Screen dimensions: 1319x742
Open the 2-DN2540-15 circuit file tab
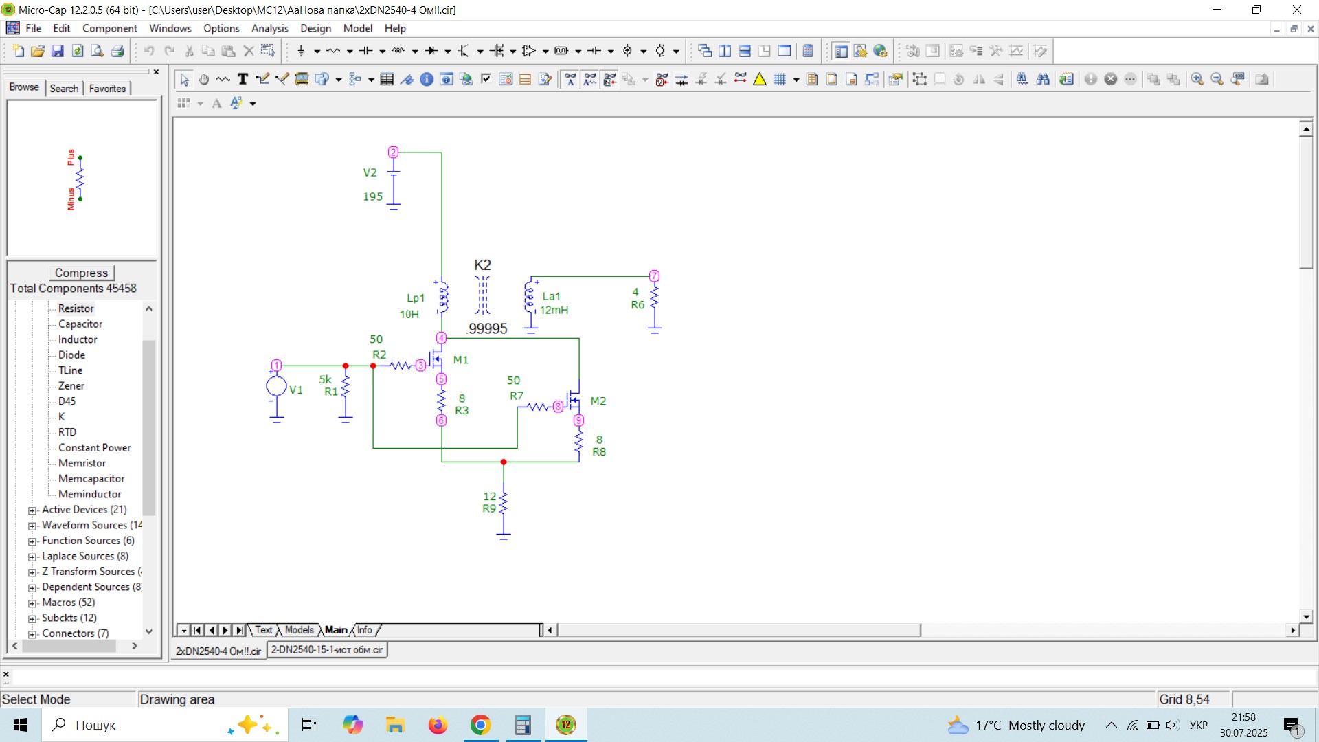[327, 650]
